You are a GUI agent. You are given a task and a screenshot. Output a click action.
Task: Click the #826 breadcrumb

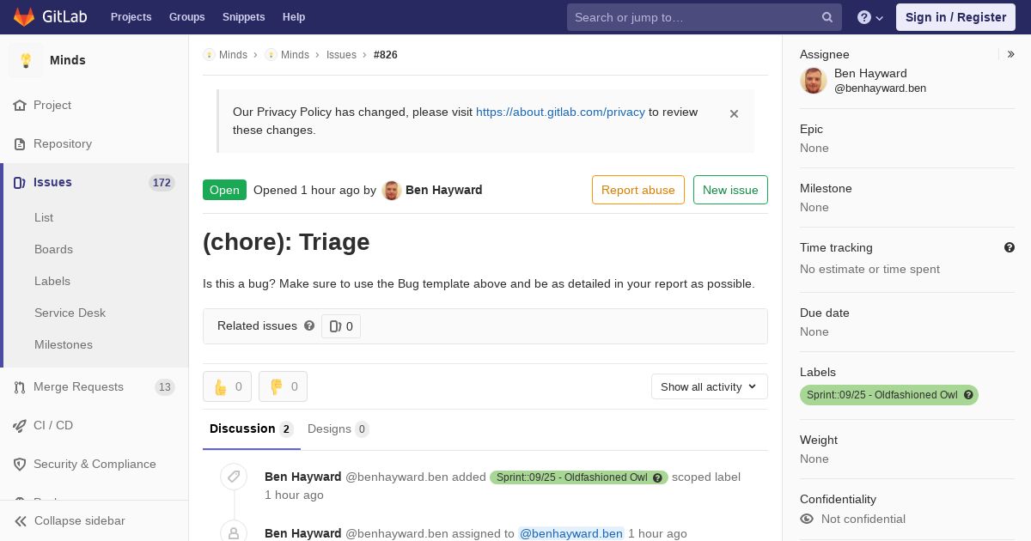click(386, 55)
